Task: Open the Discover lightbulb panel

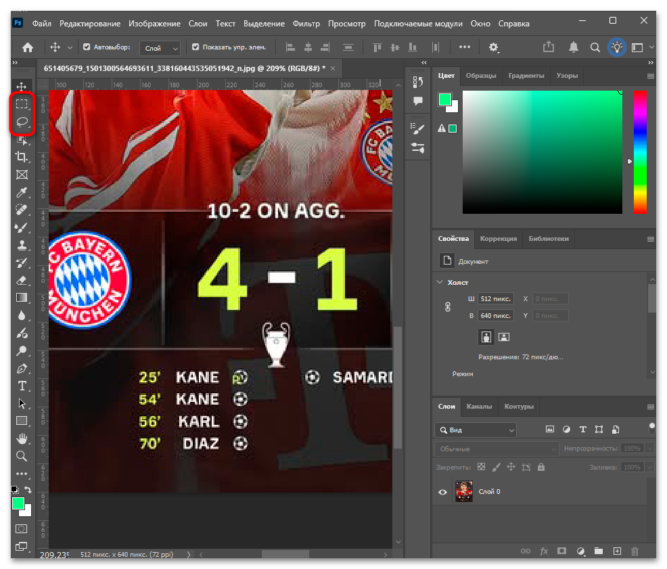Action: (x=617, y=47)
